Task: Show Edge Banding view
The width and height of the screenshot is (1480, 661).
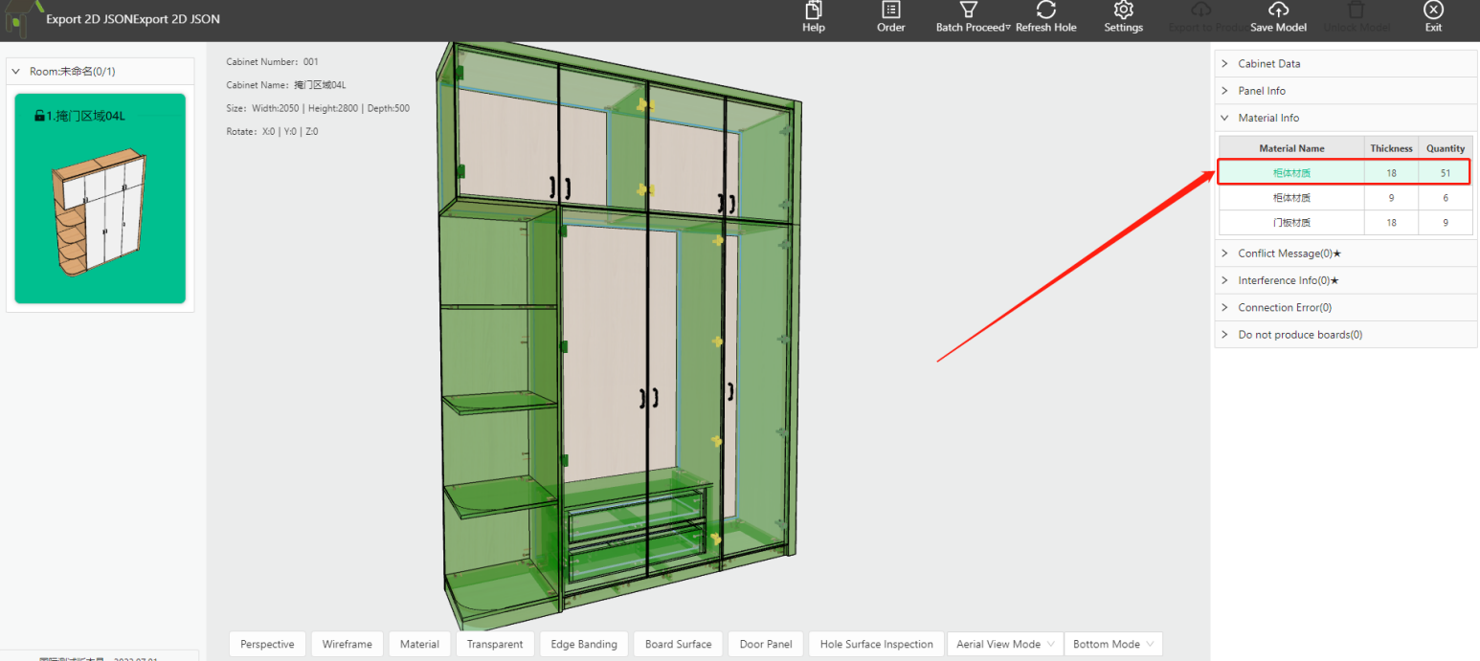Action: (584, 644)
